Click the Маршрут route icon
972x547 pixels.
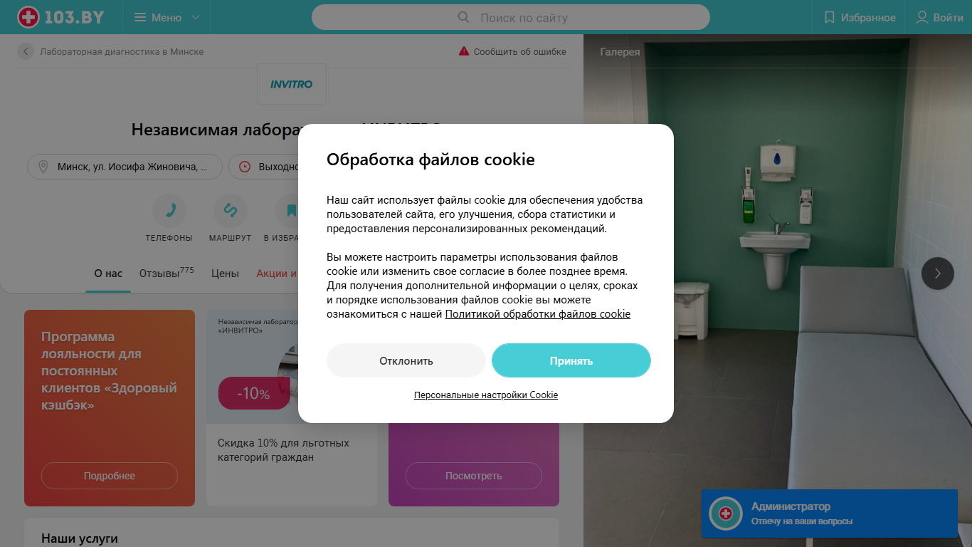pos(231,211)
